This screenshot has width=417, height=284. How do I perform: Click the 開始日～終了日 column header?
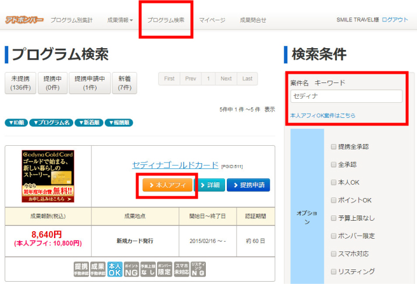pyautogui.click(x=208, y=216)
